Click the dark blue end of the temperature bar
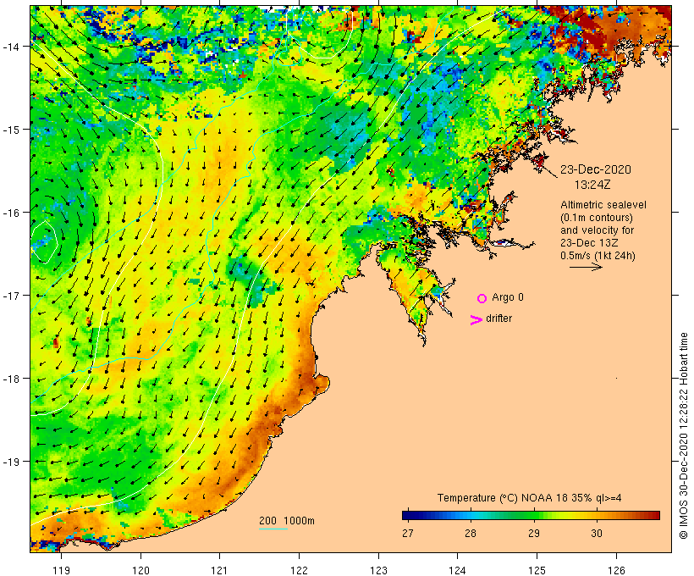This screenshot has height=576, width=694. 407,515
